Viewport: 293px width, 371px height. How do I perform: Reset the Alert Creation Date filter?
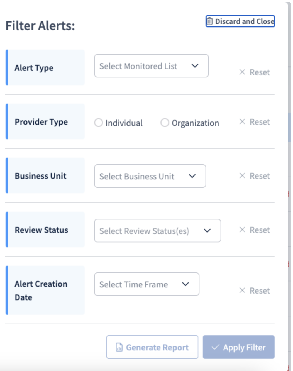[x=255, y=291]
